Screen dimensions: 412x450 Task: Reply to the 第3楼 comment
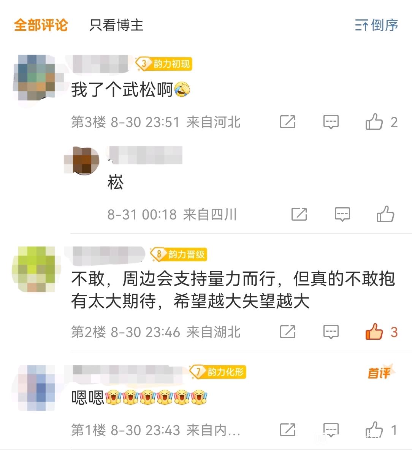(x=331, y=122)
